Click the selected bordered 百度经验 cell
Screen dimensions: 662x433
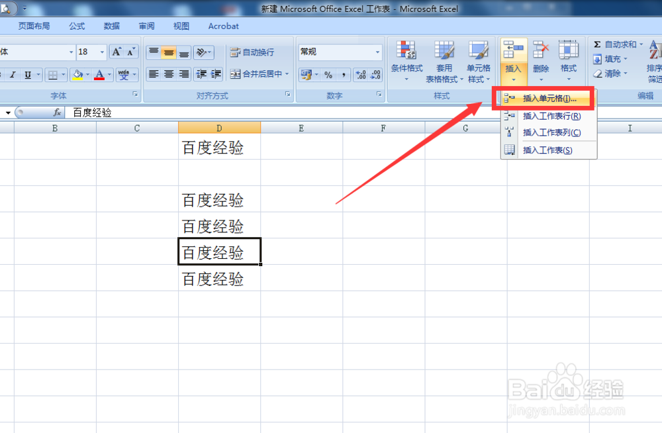coord(219,252)
